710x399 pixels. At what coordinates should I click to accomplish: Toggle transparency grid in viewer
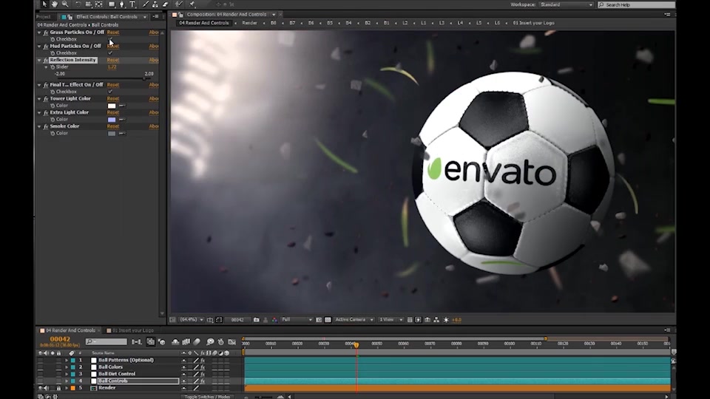pyautogui.click(x=328, y=320)
